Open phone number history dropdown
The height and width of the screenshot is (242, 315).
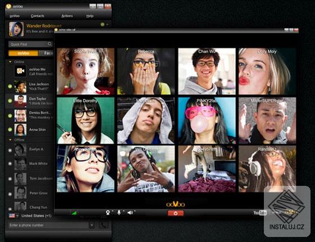click(x=92, y=225)
